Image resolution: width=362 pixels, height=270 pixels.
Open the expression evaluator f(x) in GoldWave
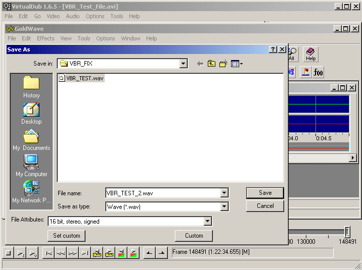(x=318, y=72)
